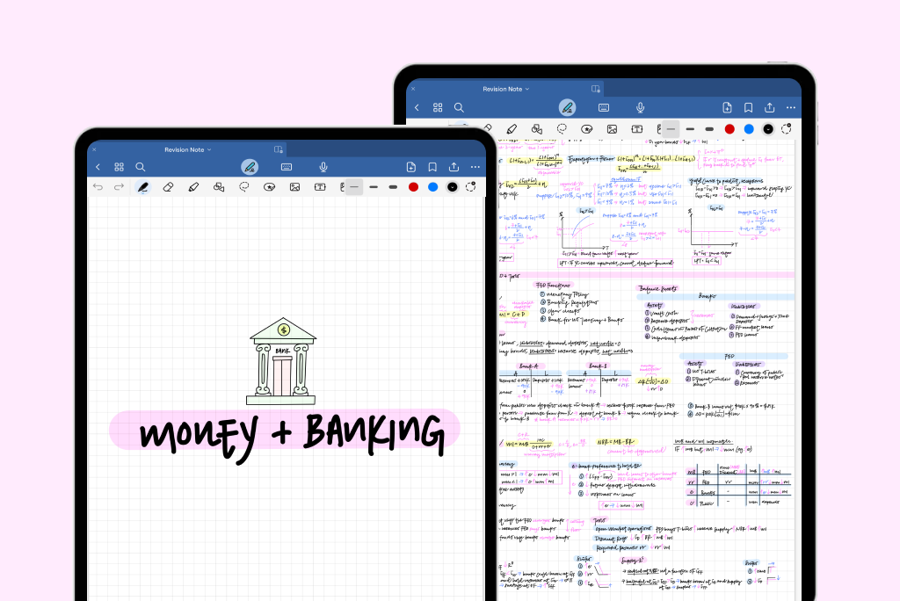
Task: Expand Revision Note title chevron on right iPad
Action: pos(527,90)
